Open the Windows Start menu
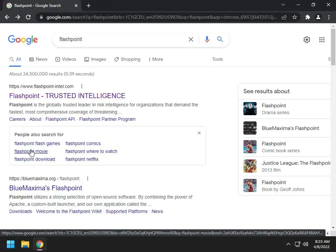The image size is (336, 252). 10,244
